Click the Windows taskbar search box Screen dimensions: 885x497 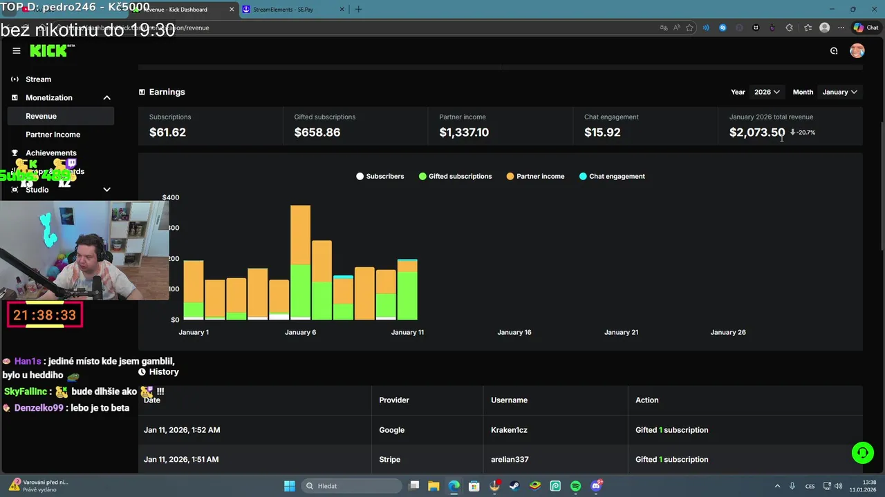pyautogui.click(x=351, y=486)
